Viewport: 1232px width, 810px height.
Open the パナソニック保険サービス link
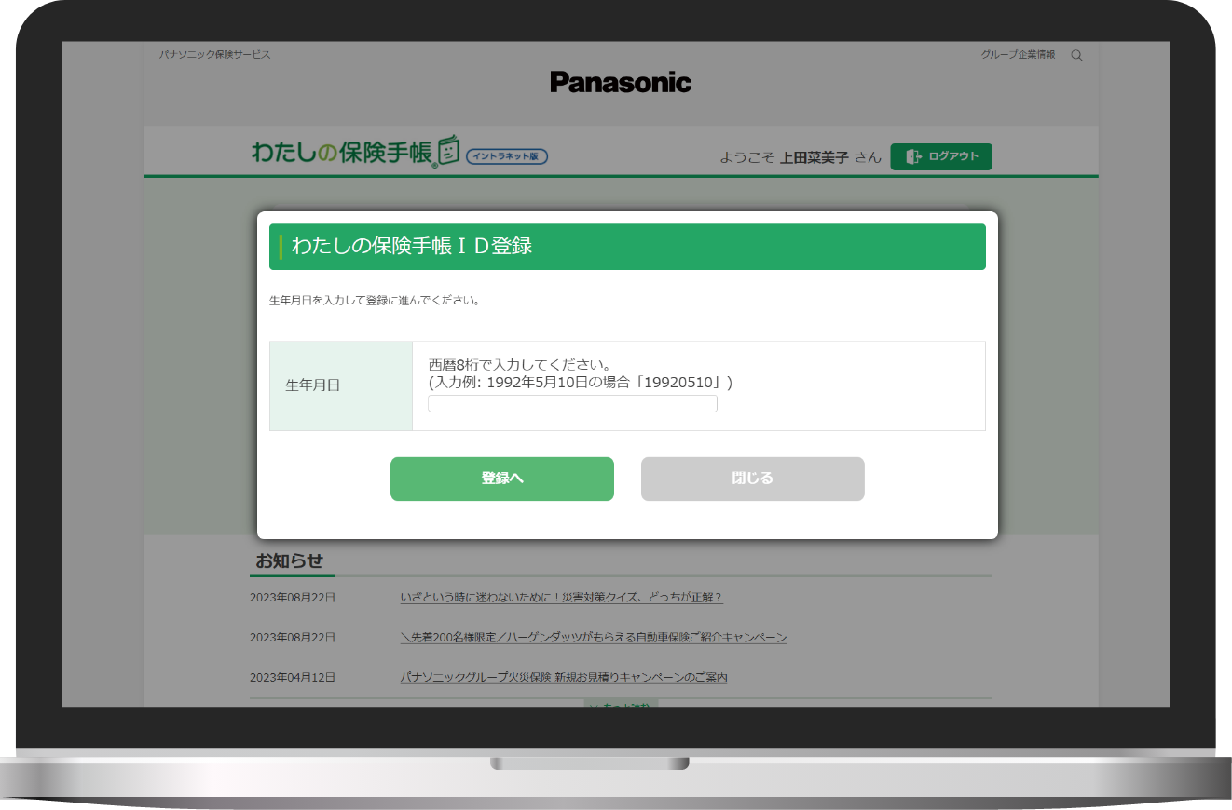click(214, 55)
